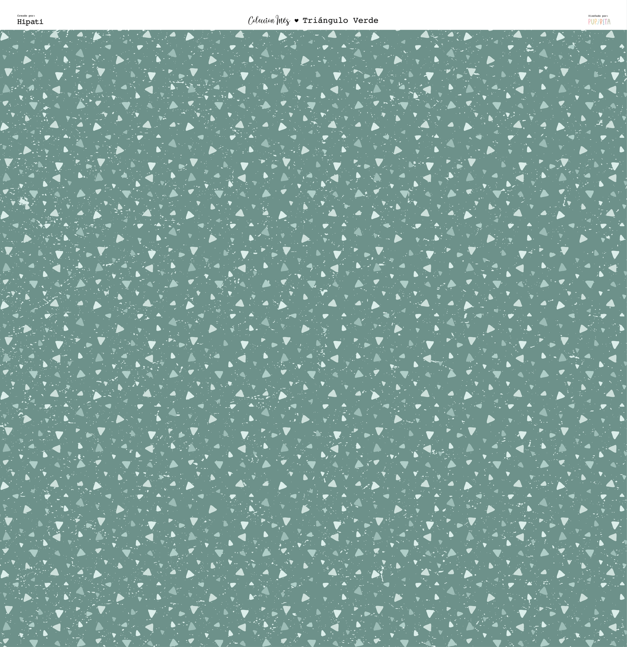Click the heart icon in the title
Image resolution: width=627 pixels, height=647 pixels.
click(296, 20)
